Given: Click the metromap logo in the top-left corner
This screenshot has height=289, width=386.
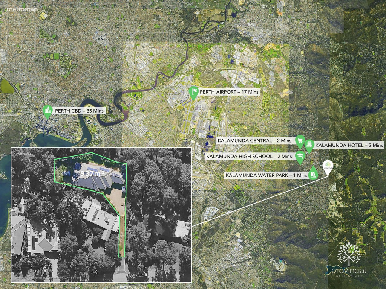Looking at the screenshot, I should tap(23, 9).
